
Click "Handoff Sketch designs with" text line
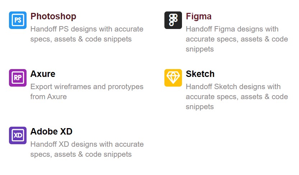[233, 87]
